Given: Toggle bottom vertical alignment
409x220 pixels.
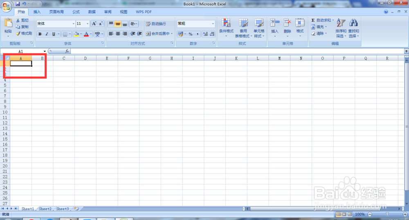Looking at the screenshot, I should point(125,24).
